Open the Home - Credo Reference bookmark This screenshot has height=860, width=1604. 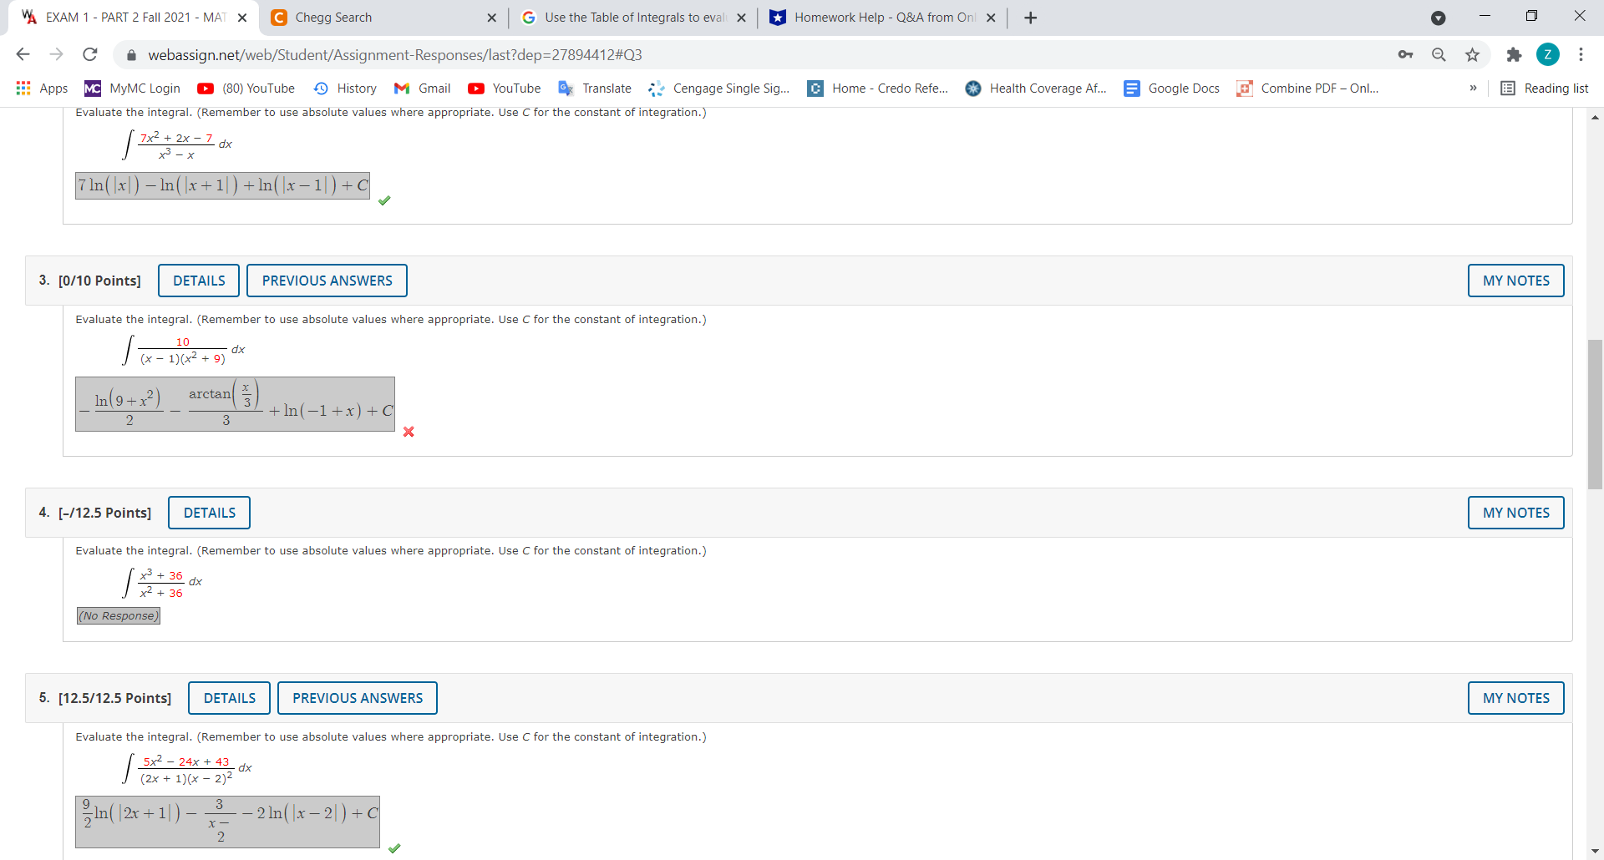click(x=878, y=89)
